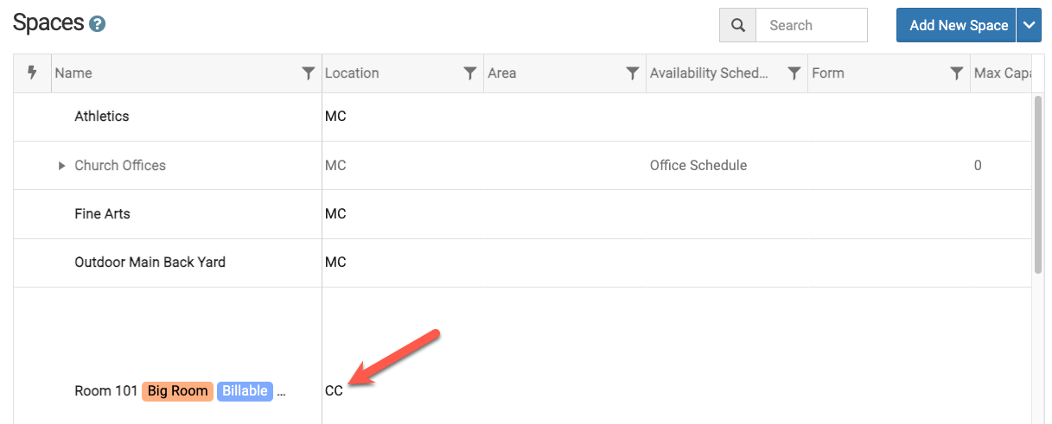Click the magnifying glass search icon
The width and height of the screenshot is (1052, 424).
pyautogui.click(x=738, y=25)
